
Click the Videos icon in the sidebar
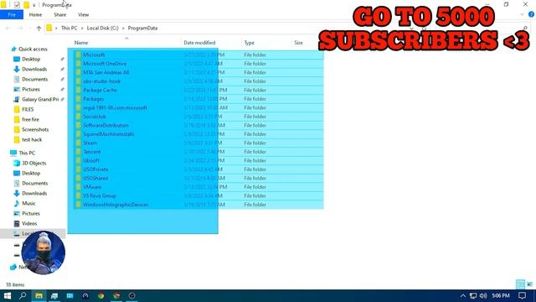[17, 224]
